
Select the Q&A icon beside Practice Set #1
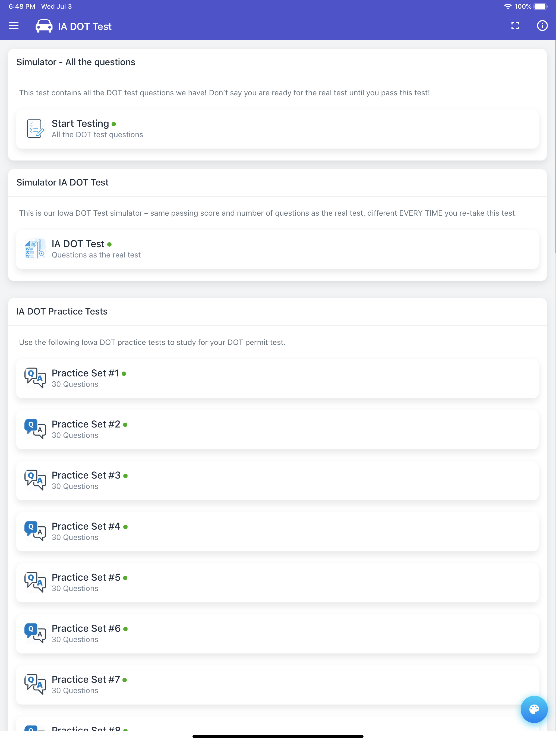click(34, 378)
